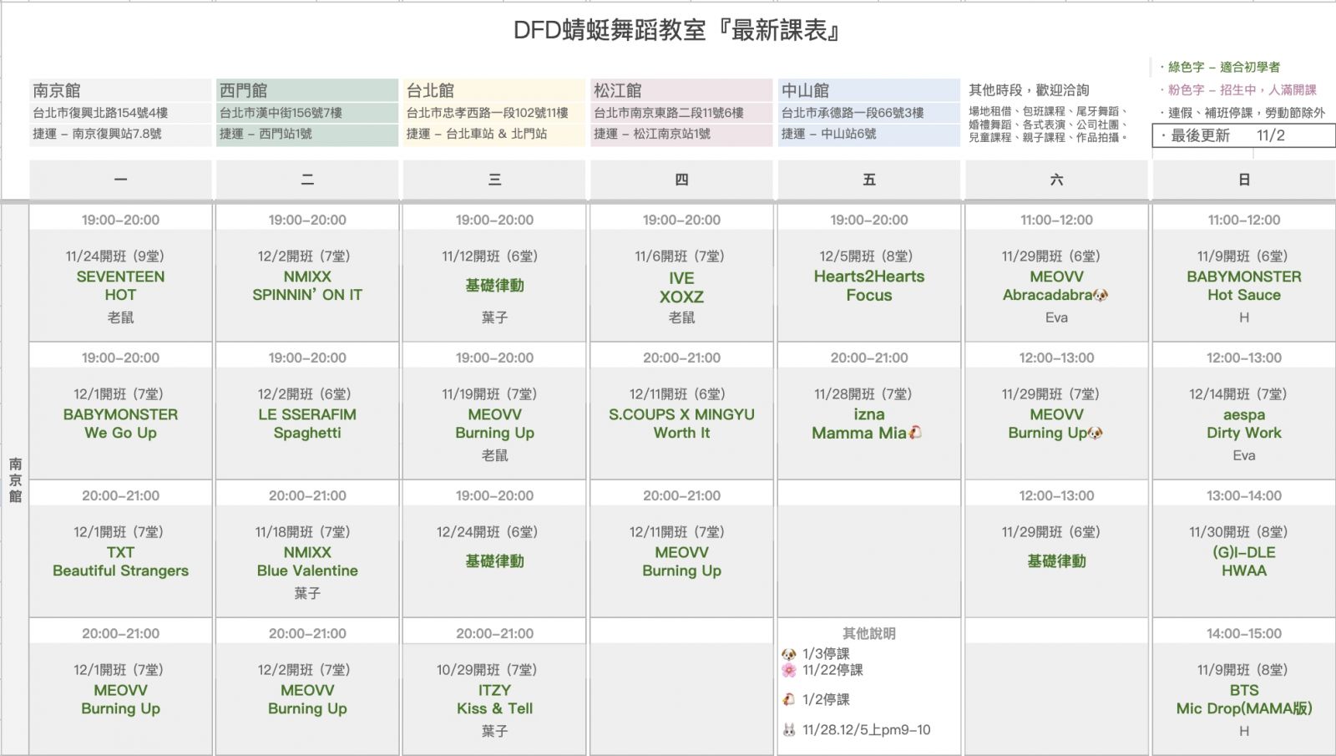Click the 最後更新 11/2 date box
The width and height of the screenshot is (1336, 756).
(1242, 135)
